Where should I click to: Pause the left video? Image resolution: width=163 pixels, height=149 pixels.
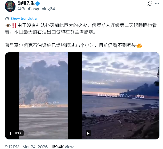coord(11,133)
